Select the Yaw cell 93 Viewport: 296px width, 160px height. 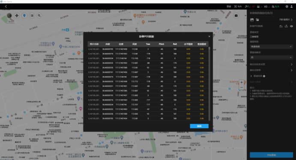148,114
